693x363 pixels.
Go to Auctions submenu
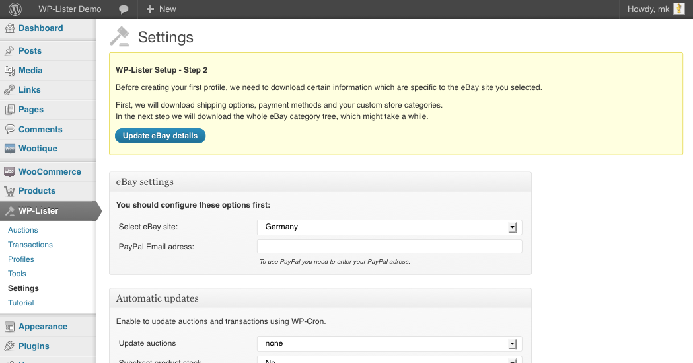(23, 230)
